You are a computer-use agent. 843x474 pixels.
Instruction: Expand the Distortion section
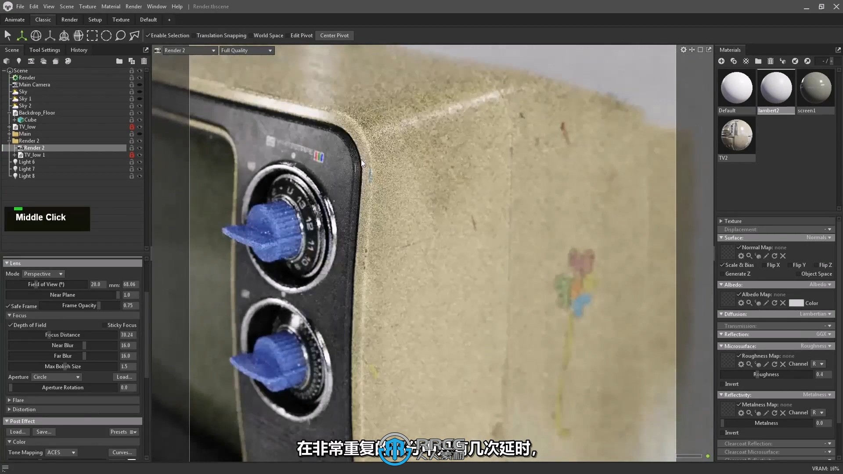point(9,409)
